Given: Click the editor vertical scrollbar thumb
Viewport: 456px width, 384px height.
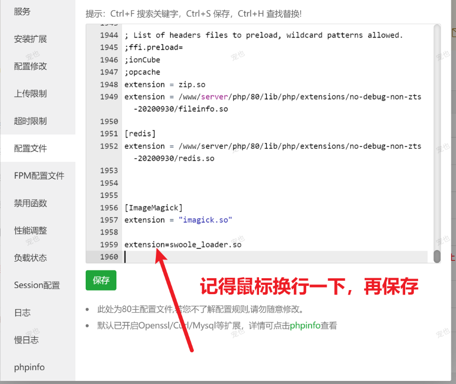Looking at the screenshot, I should tap(437, 256).
